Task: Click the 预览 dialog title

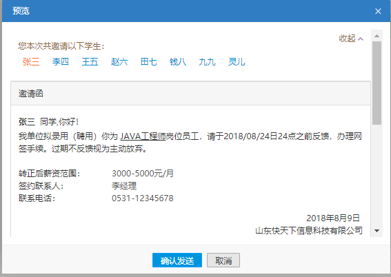Action: click(x=21, y=11)
